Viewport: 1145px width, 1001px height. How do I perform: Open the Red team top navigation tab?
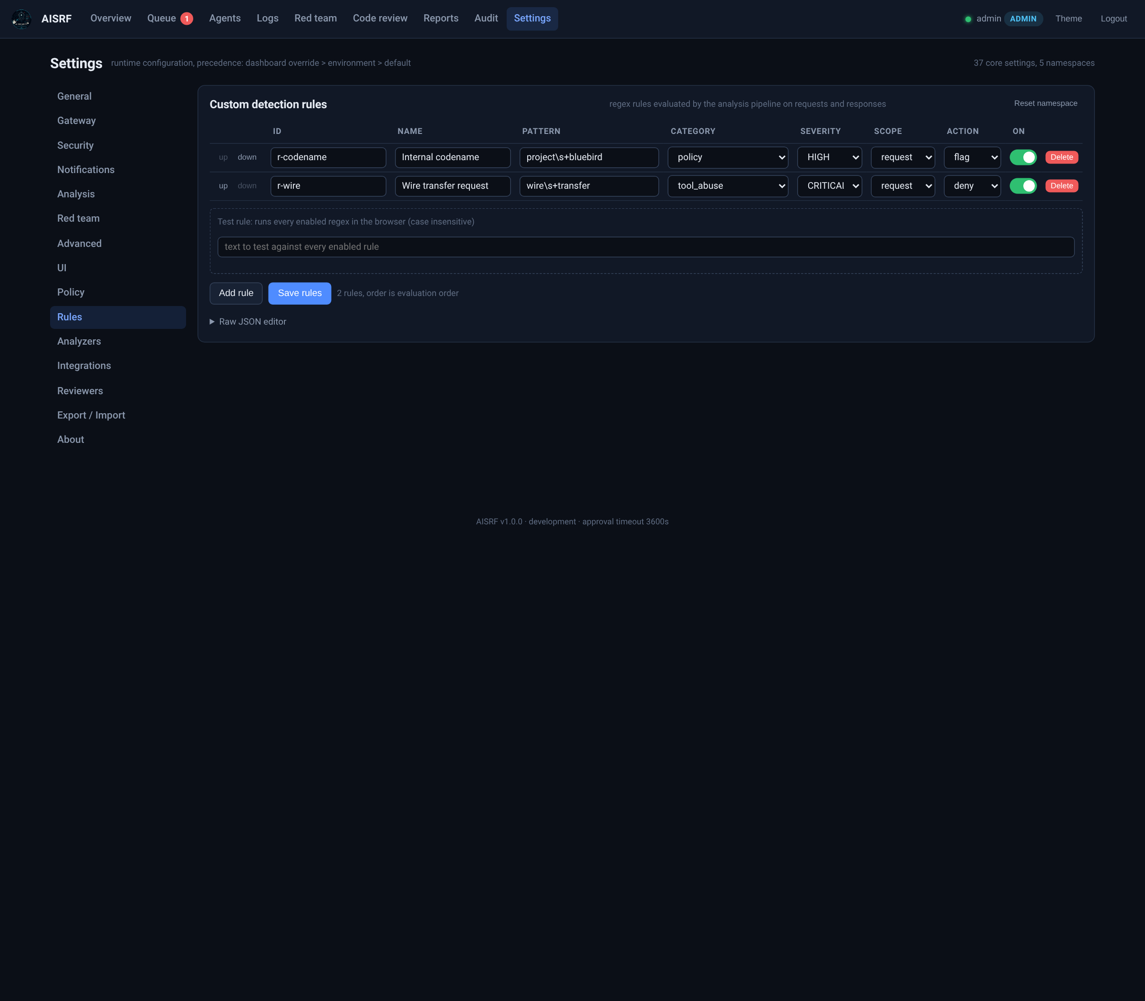point(315,19)
